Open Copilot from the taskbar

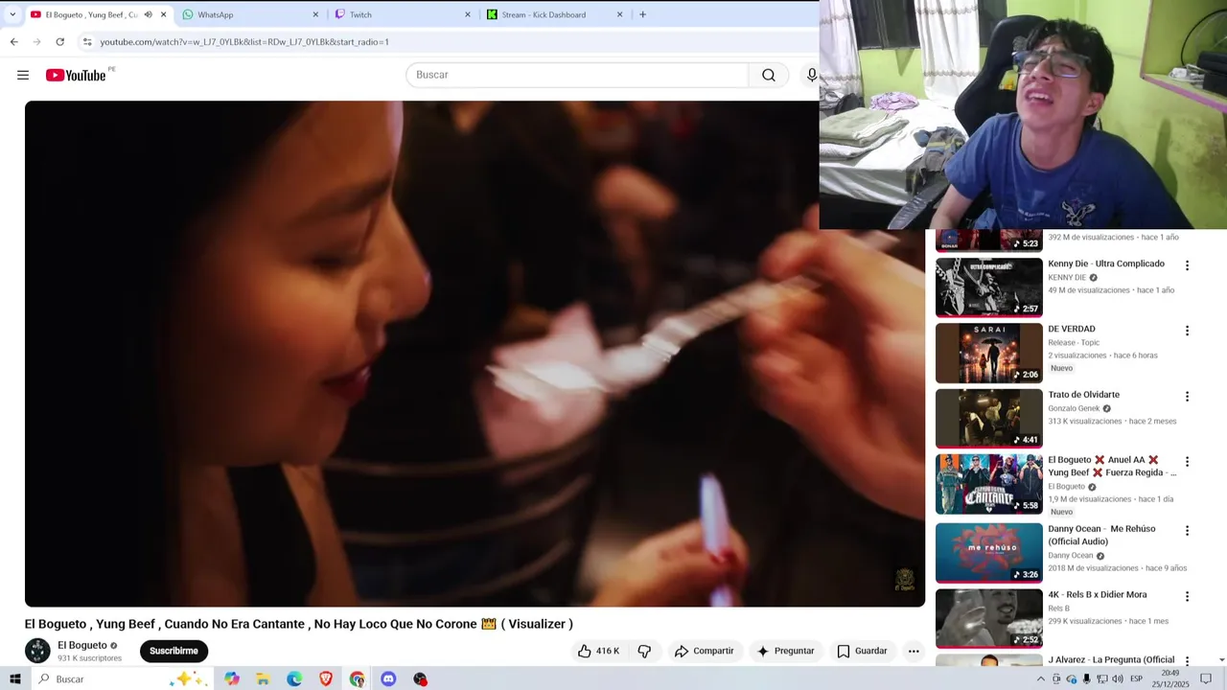tap(232, 678)
